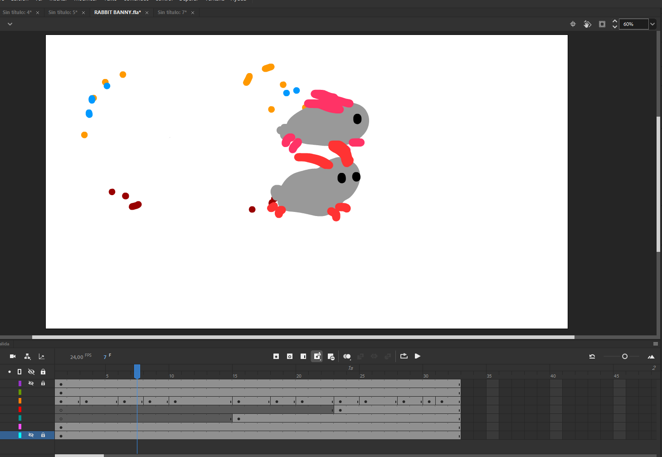Toggle highlight for all layers header dot
Image resolution: width=662 pixels, height=457 pixels.
pos(10,372)
